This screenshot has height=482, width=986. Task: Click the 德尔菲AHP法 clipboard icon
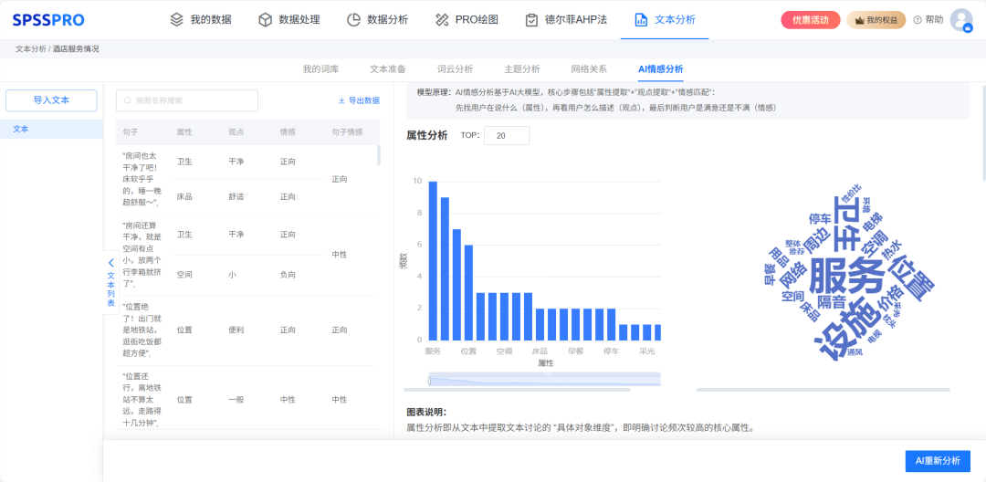[x=531, y=19]
